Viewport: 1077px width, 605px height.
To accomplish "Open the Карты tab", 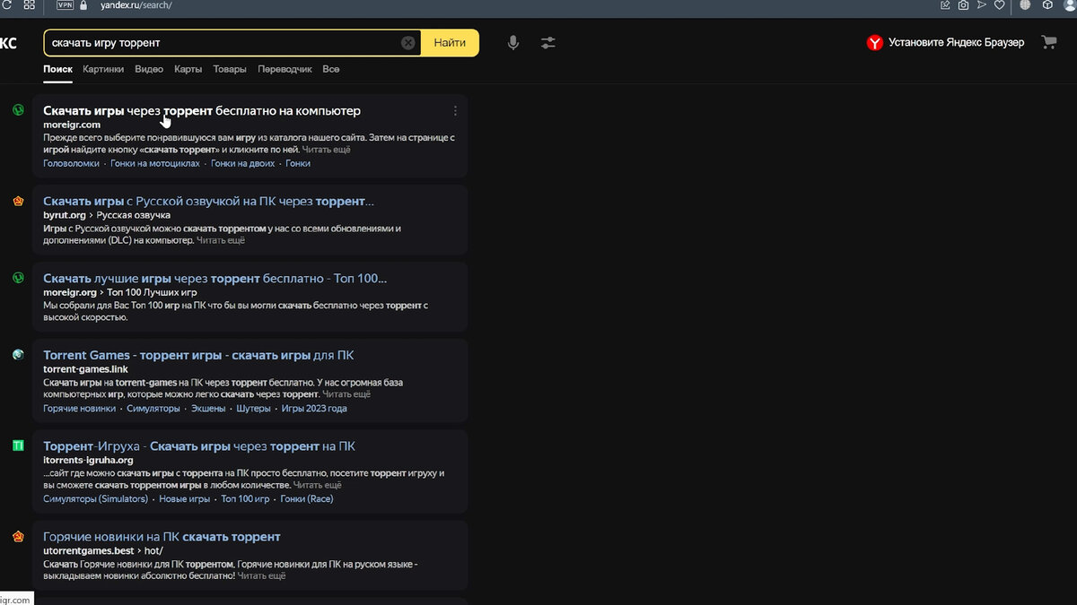I will coord(188,69).
